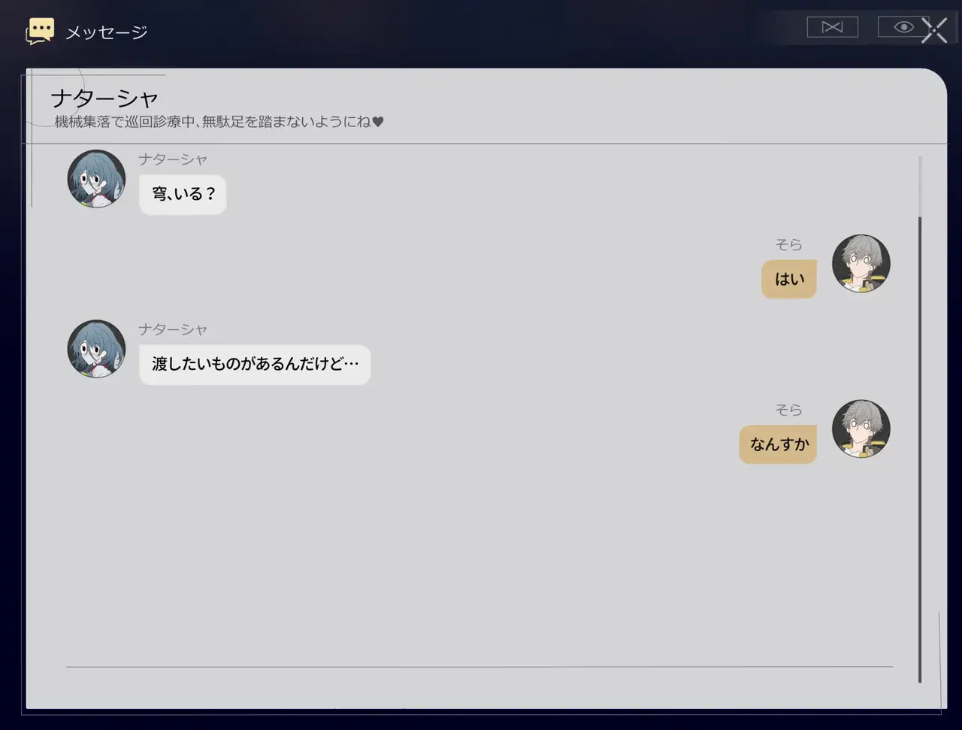Click the status line about 機械集落で巡回診療中
The width and height of the screenshot is (962, 730).
tap(219, 121)
